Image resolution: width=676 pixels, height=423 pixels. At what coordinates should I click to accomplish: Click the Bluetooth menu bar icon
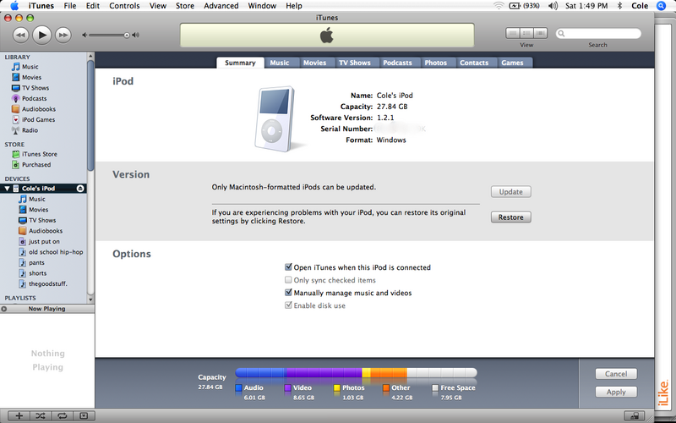(x=620, y=6)
